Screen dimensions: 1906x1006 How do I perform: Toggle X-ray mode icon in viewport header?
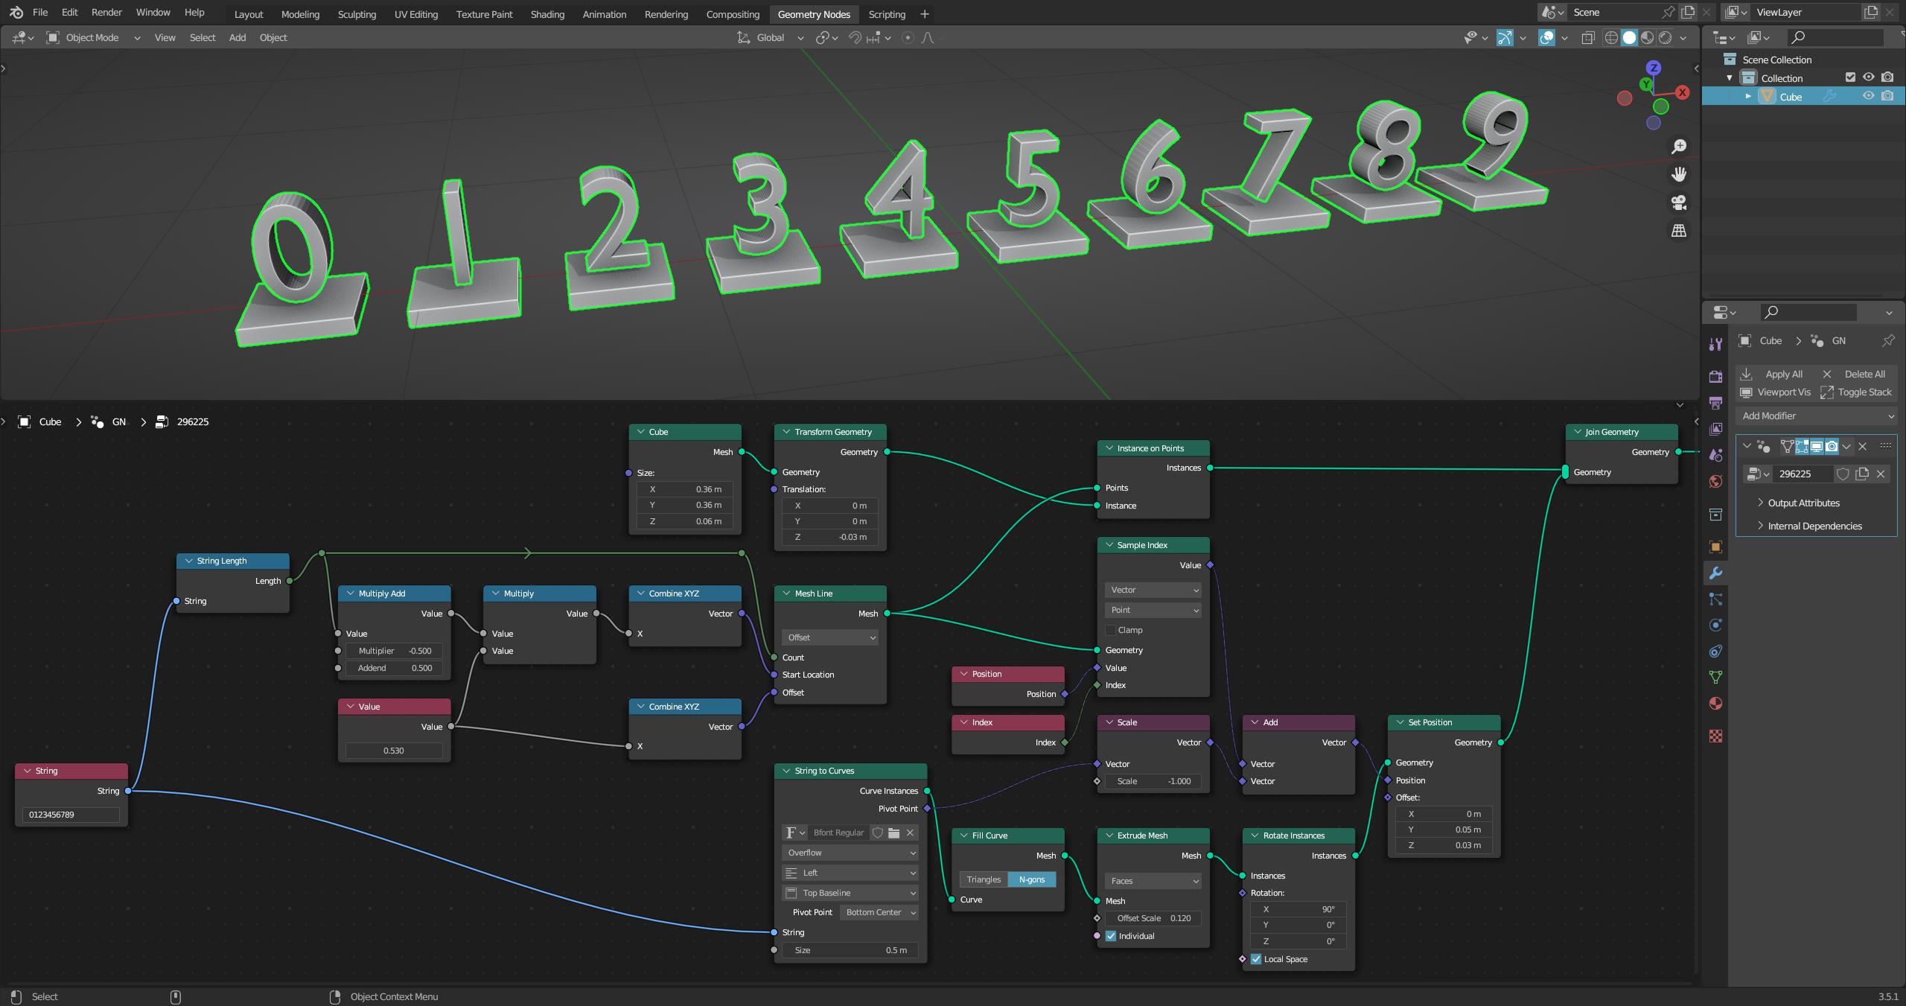pos(1587,37)
